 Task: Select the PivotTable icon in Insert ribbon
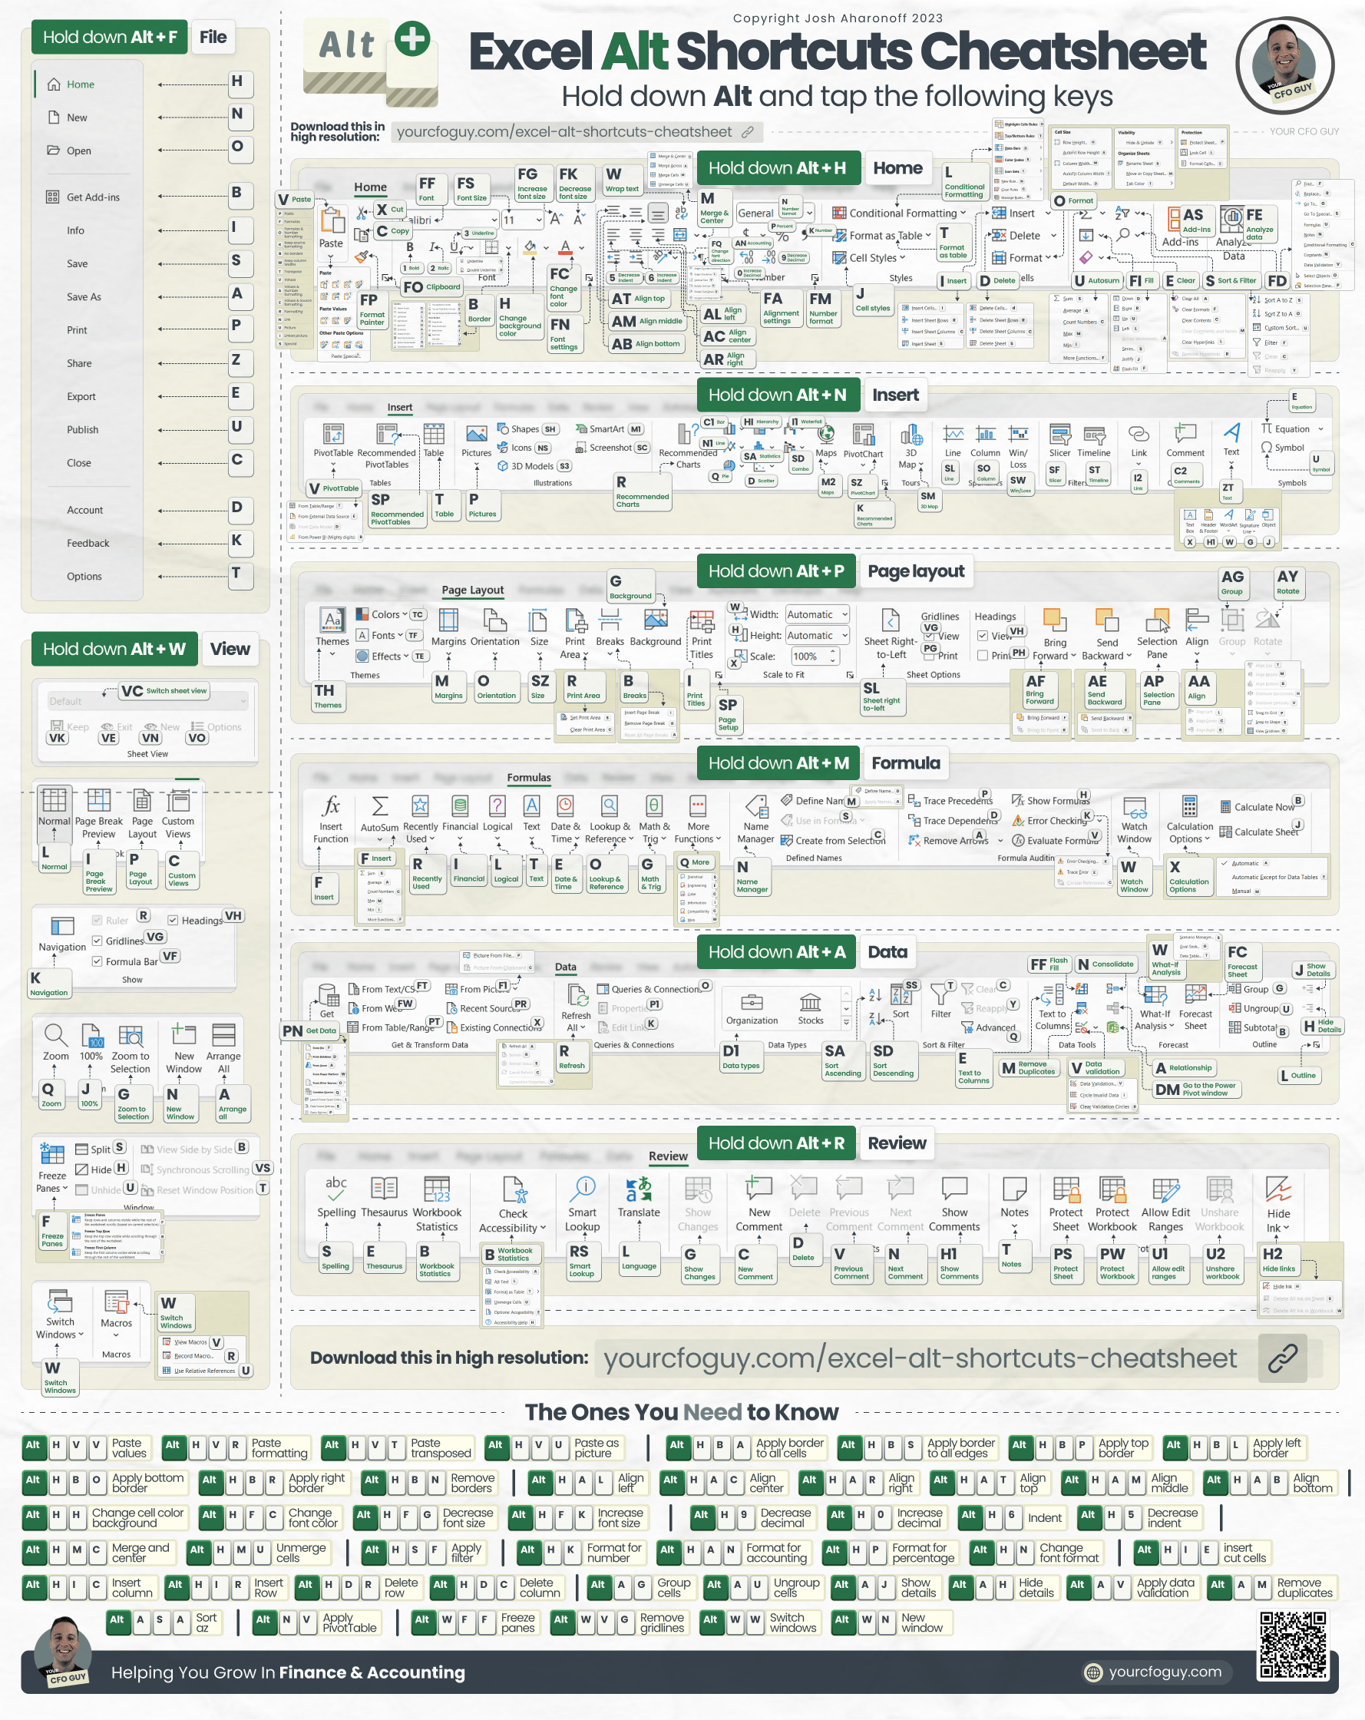click(x=332, y=434)
